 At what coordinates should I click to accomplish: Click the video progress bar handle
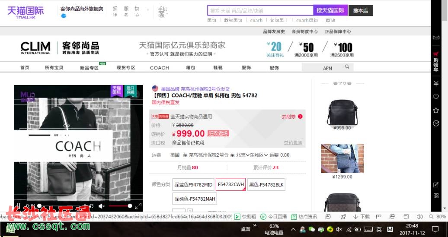(x=39, y=205)
